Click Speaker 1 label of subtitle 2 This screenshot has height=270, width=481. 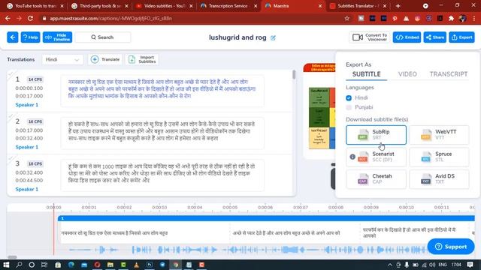tap(27, 147)
